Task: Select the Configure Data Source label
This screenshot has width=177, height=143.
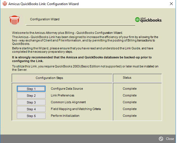Action: (67, 89)
